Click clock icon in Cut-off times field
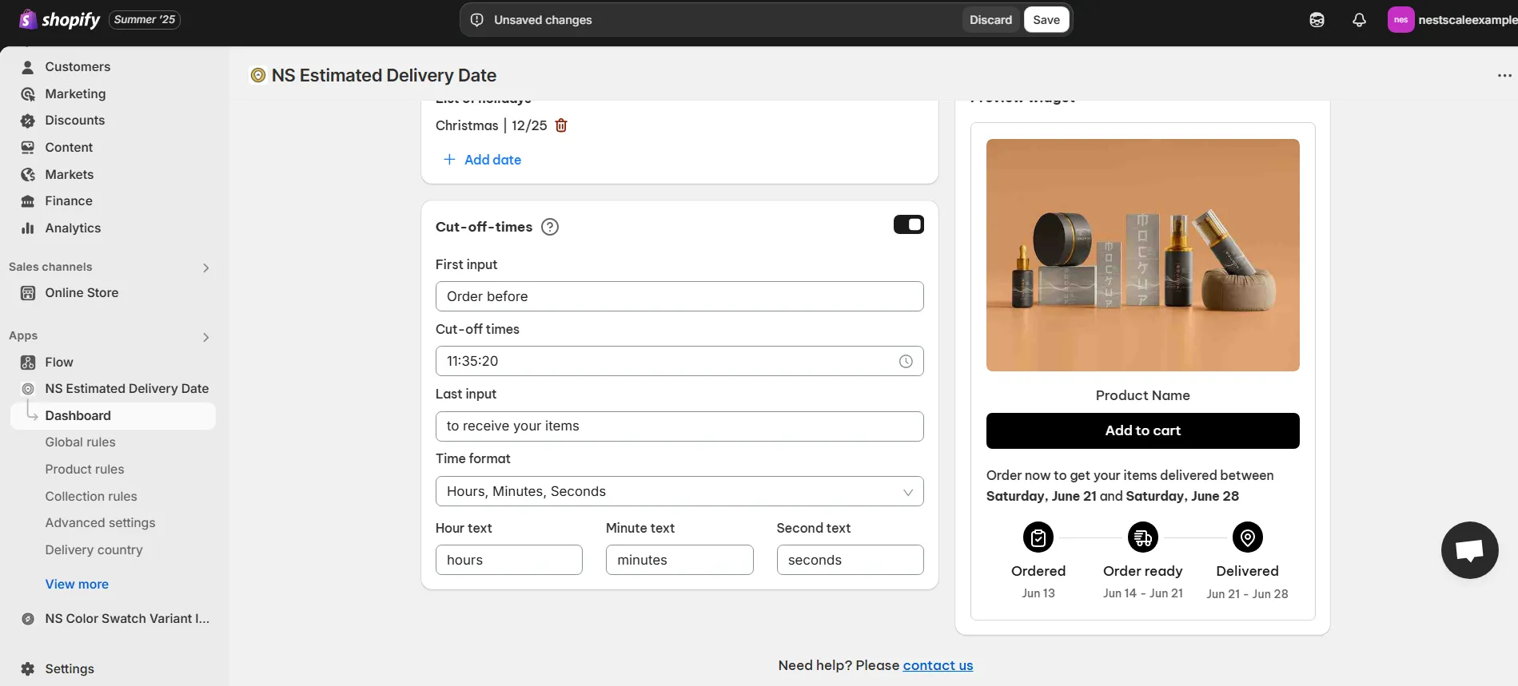 pos(906,362)
